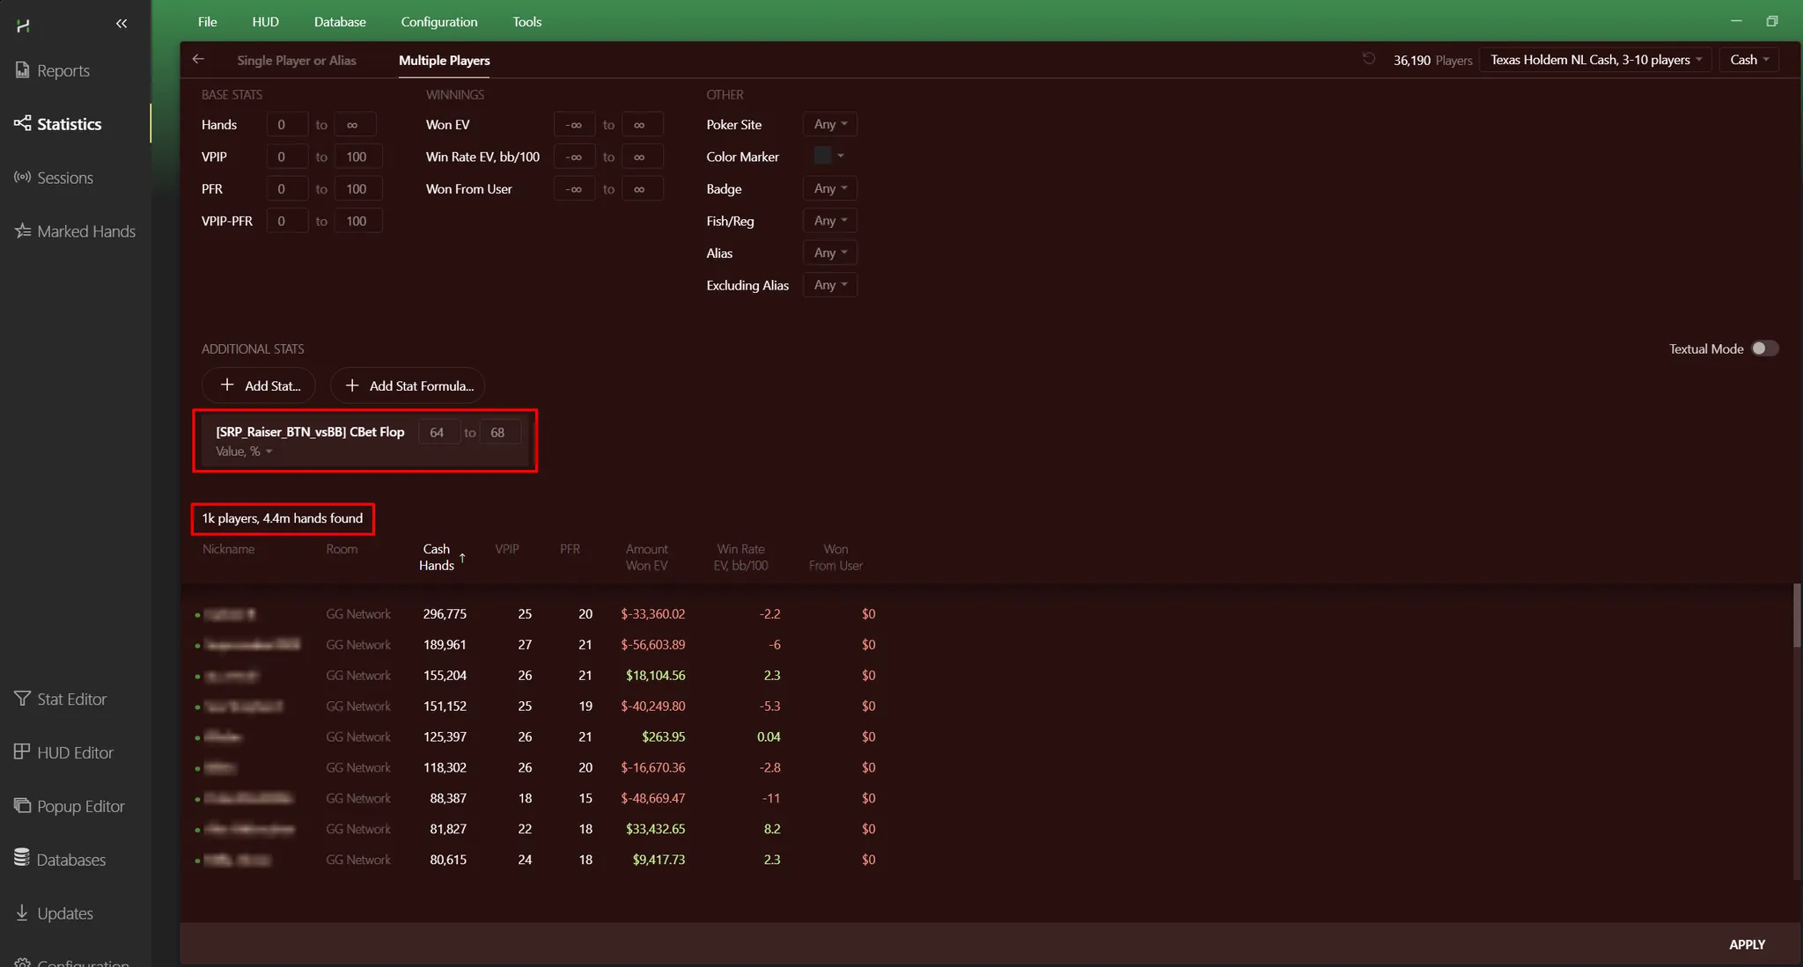Collapse the sidebar with the double-chevron icon
Screen dimensions: 1803x967
(x=121, y=24)
